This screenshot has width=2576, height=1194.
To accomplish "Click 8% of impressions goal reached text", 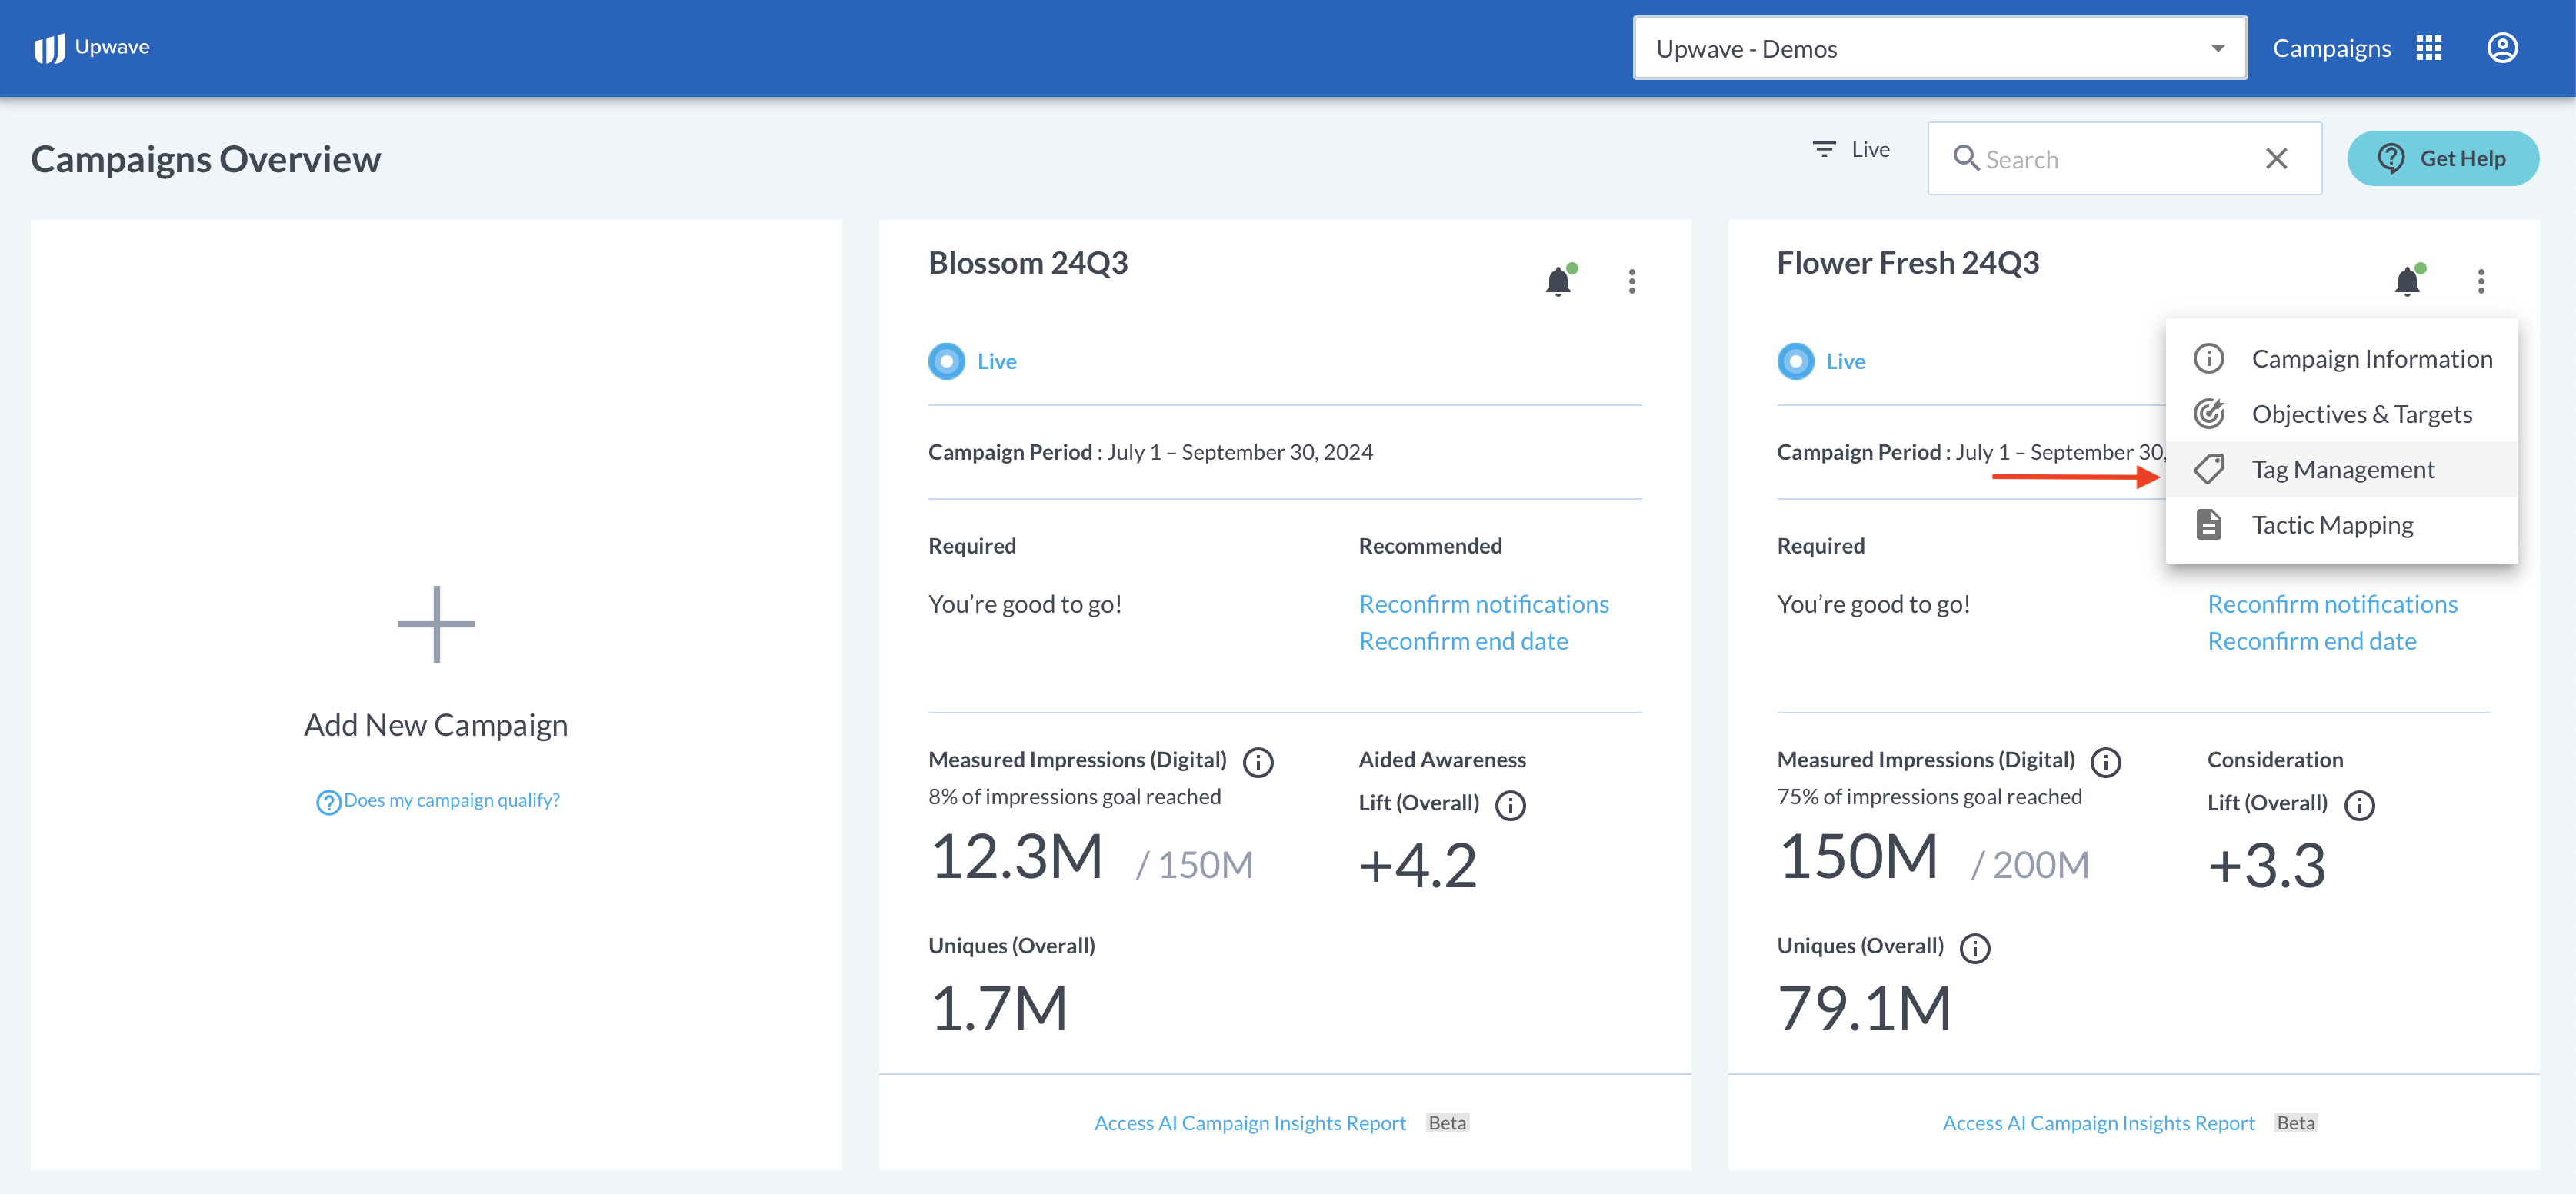I will click(1074, 797).
